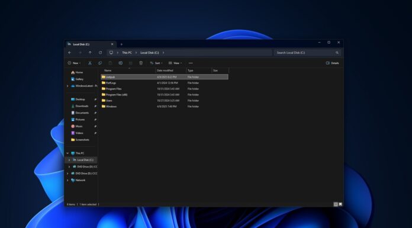
Task: Click chevron after This PC in address bar
Action: 136,53
